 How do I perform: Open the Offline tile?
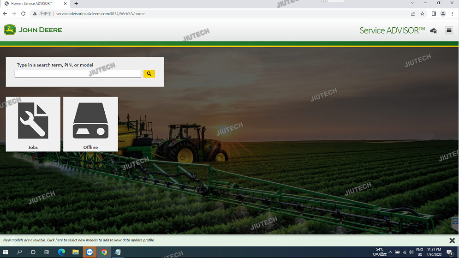pyautogui.click(x=90, y=124)
